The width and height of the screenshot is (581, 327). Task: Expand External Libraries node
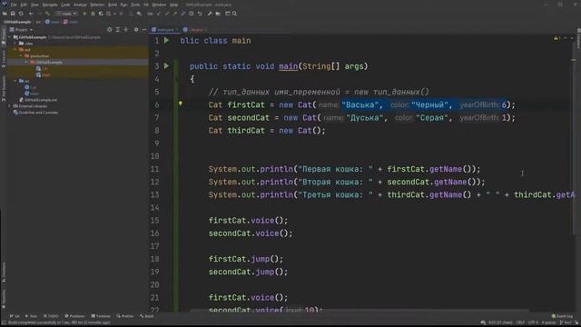click(x=10, y=106)
